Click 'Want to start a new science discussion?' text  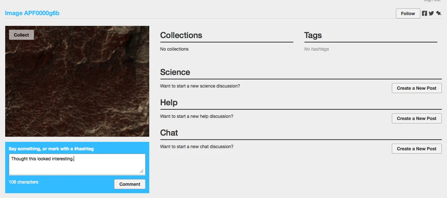pos(200,86)
